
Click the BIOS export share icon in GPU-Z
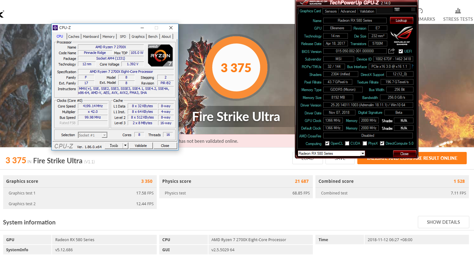(x=391, y=51)
